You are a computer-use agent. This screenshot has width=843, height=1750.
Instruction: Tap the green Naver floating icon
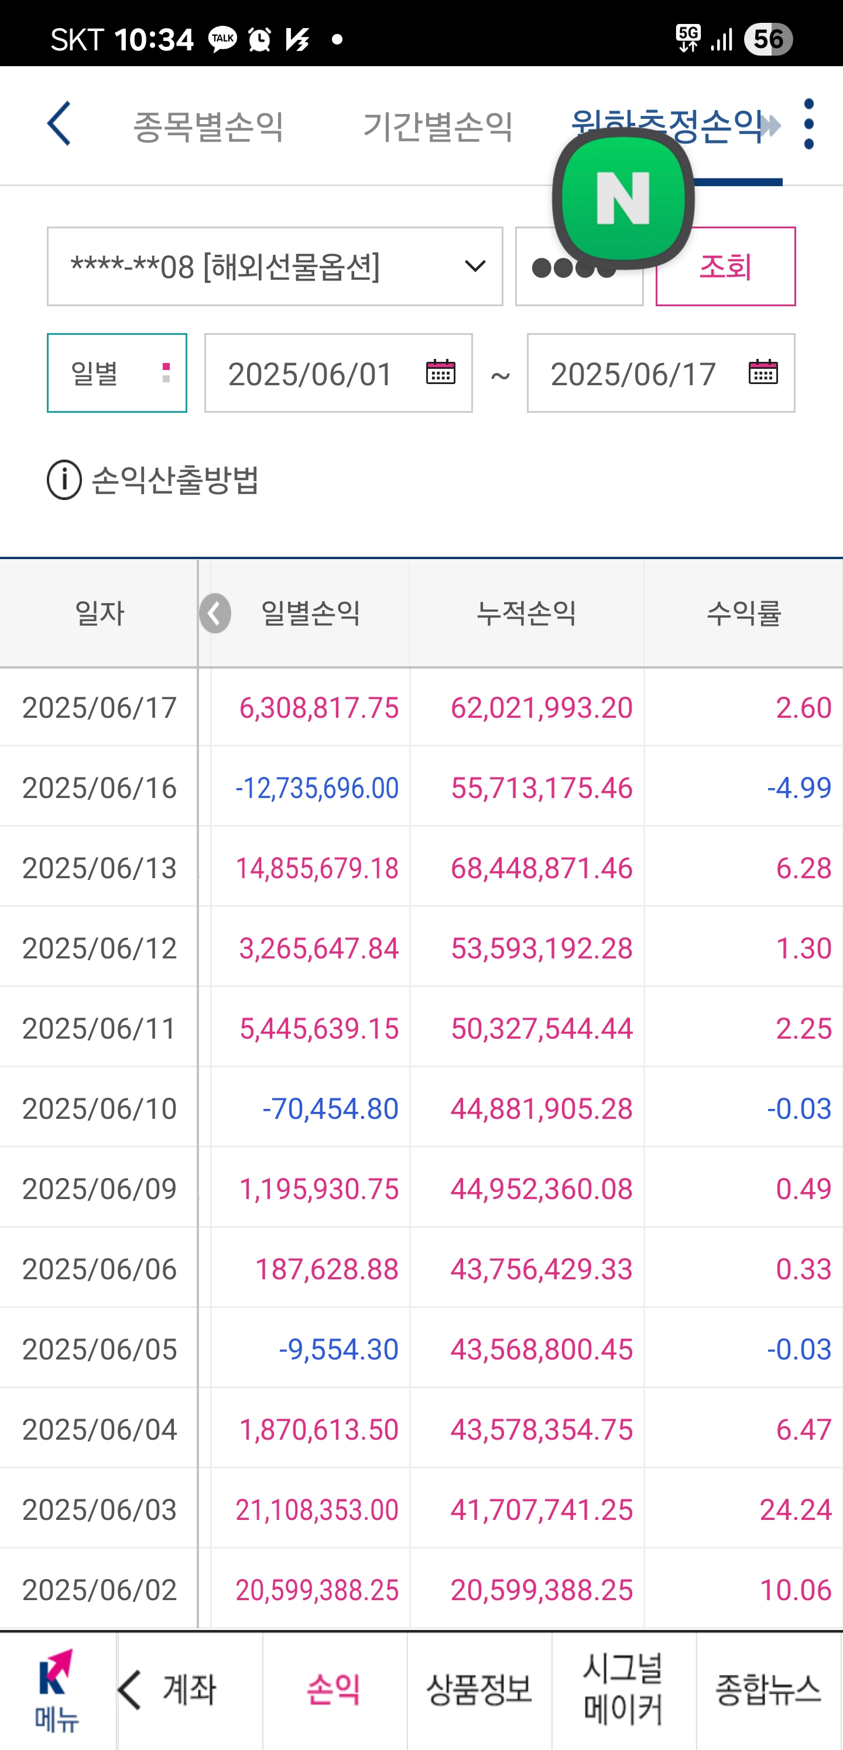[x=623, y=198]
